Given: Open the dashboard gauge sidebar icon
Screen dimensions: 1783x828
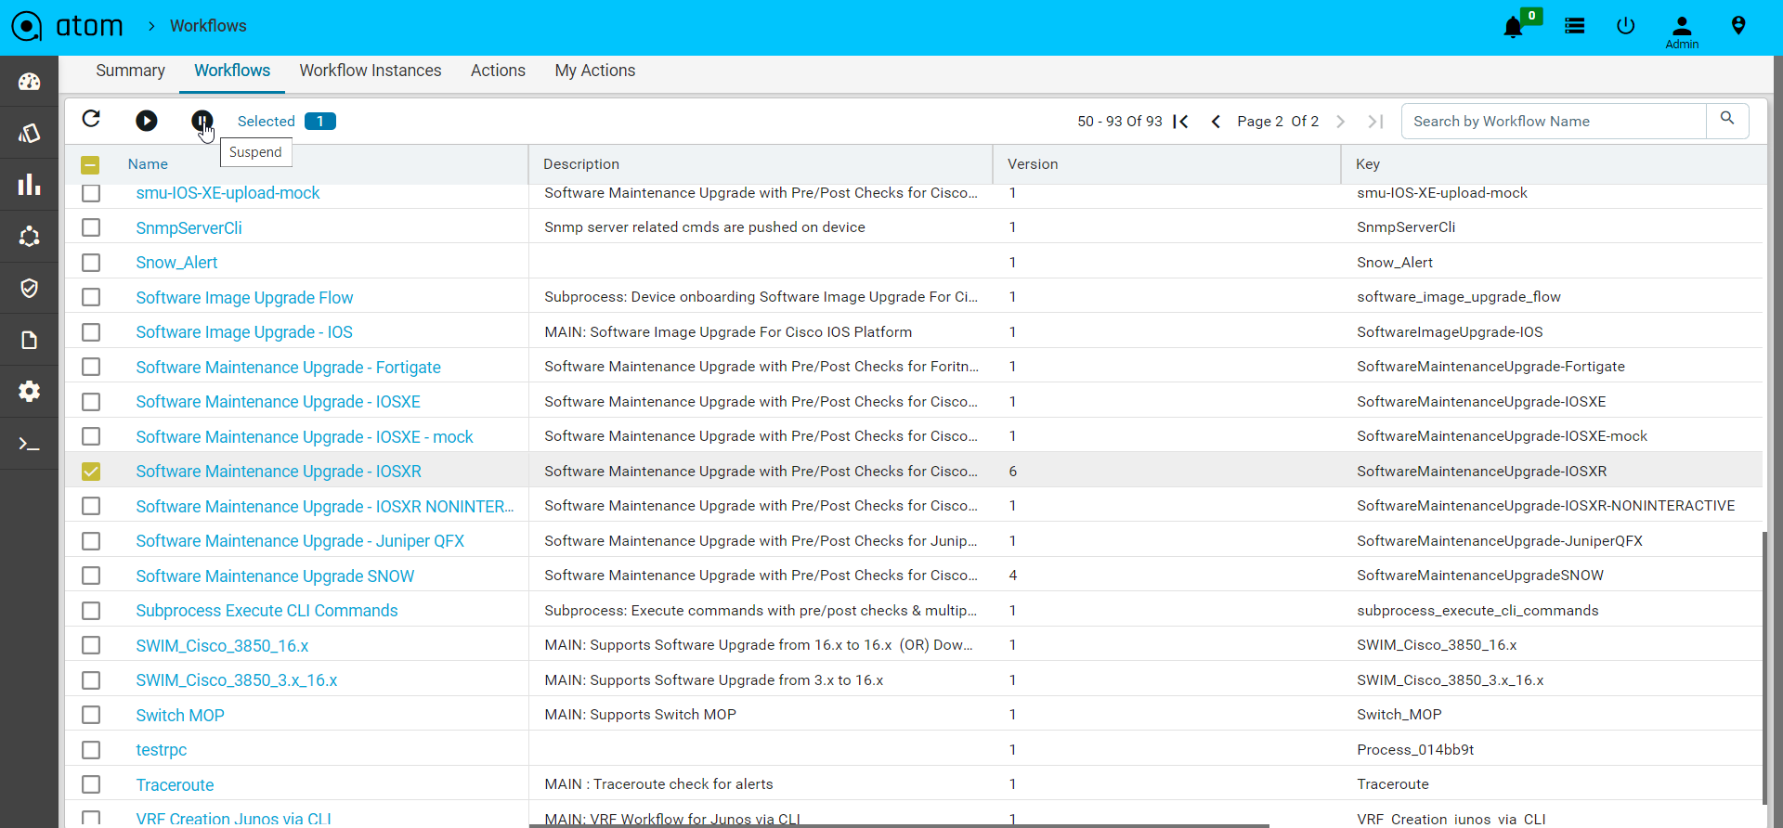Looking at the screenshot, I should click(x=30, y=82).
